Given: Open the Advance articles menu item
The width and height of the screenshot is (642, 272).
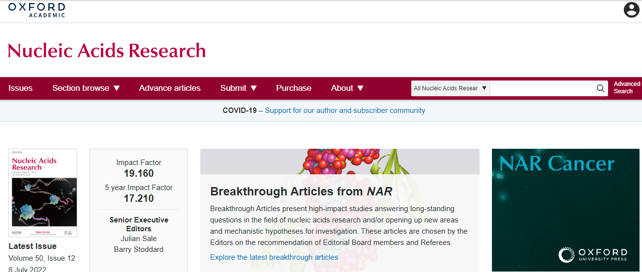Looking at the screenshot, I should [x=170, y=88].
